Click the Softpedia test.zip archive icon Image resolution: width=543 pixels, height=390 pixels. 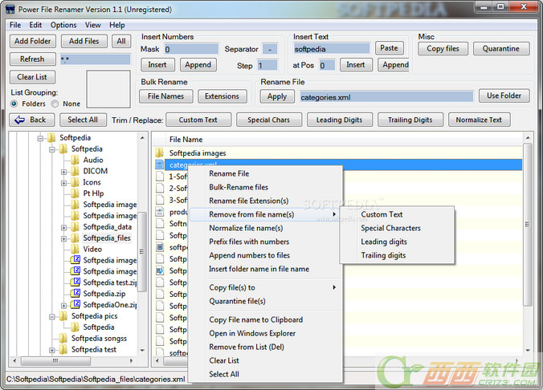(76, 282)
